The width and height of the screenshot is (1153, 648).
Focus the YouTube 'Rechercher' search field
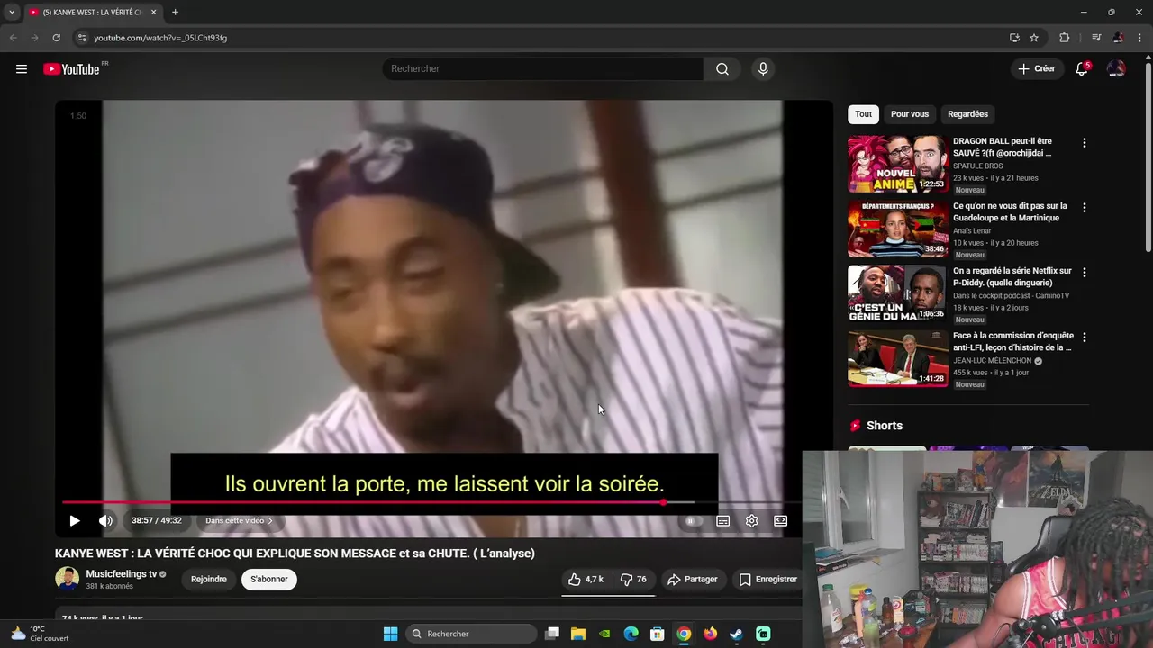[x=542, y=68]
